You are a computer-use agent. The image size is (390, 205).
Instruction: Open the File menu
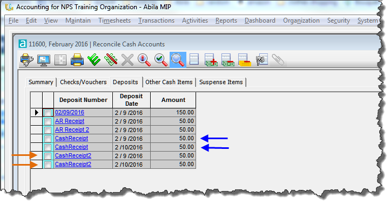(14, 20)
